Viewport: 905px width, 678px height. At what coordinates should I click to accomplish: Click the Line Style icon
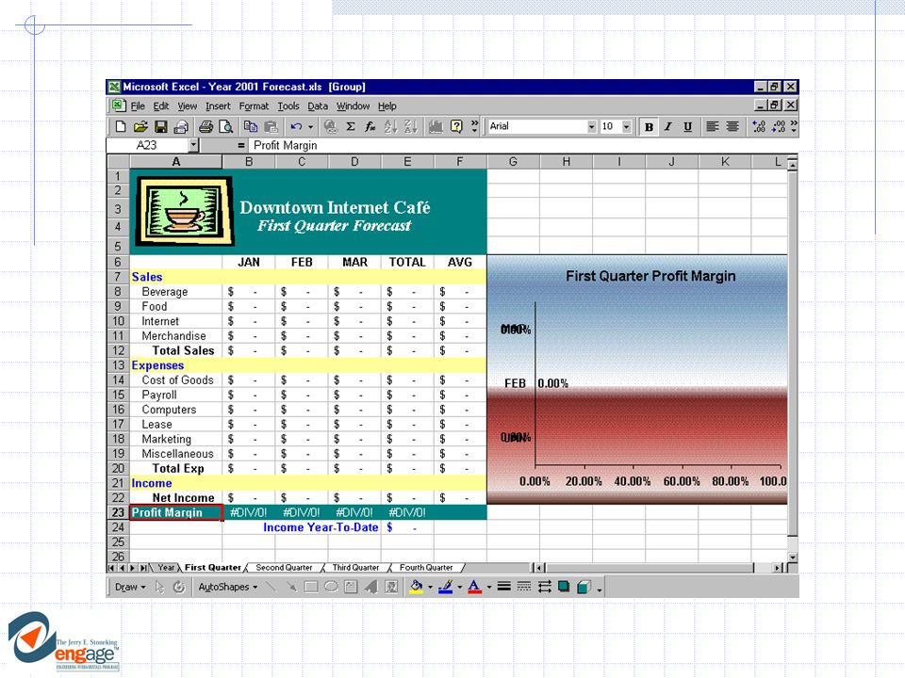(503, 587)
